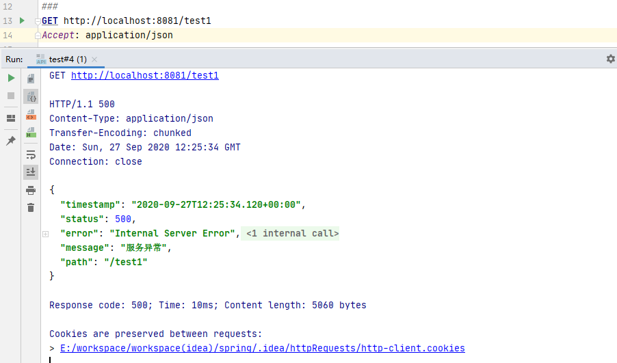Click the Stop button in Run panel
The height and width of the screenshot is (363, 617).
click(x=11, y=96)
